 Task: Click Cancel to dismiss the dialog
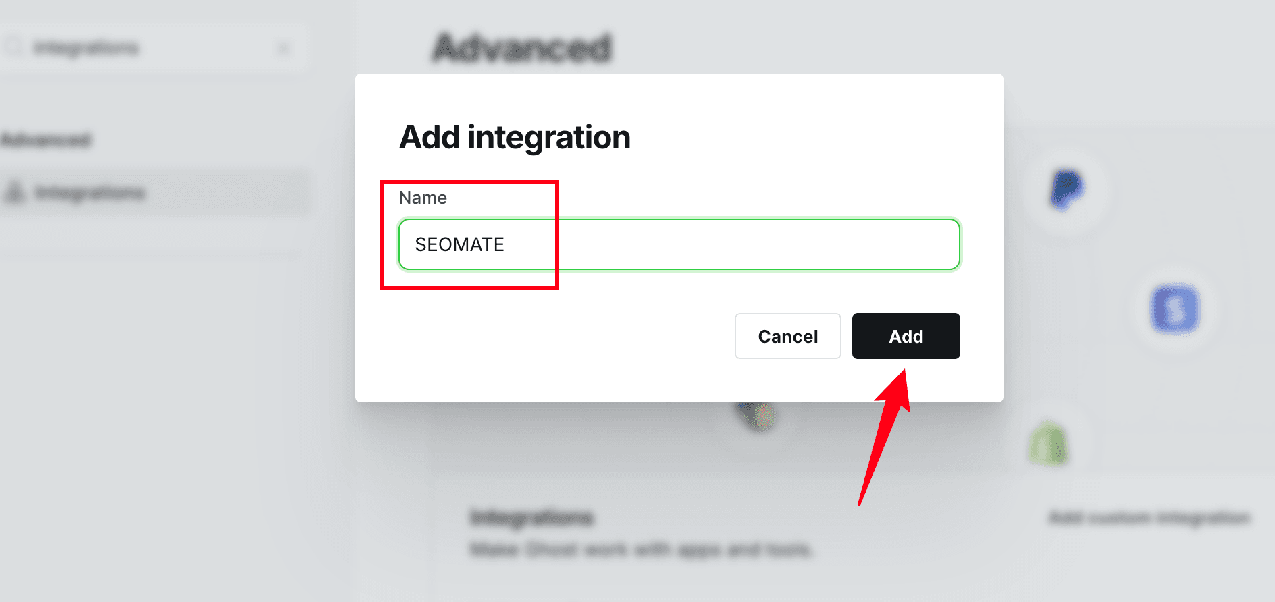(x=787, y=336)
